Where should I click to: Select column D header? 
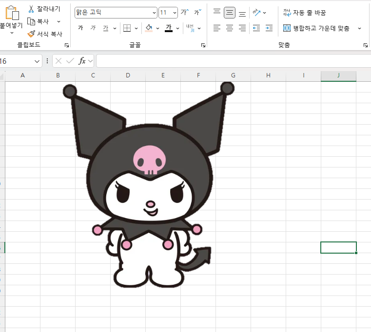(128, 75)
